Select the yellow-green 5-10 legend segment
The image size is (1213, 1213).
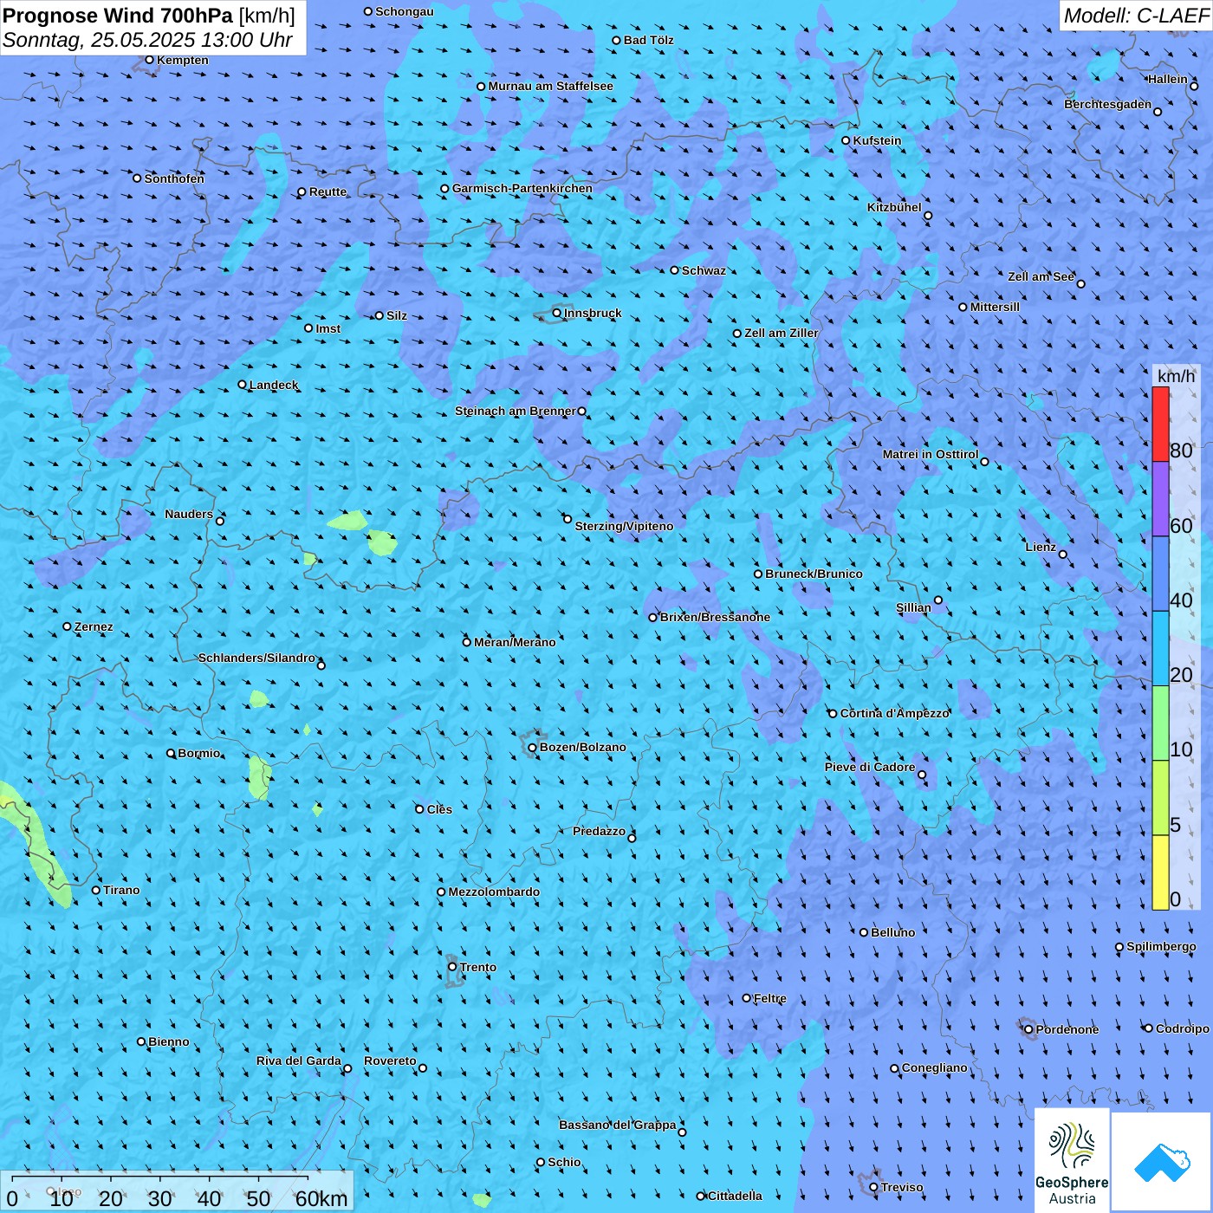[x=1160, y=798]
